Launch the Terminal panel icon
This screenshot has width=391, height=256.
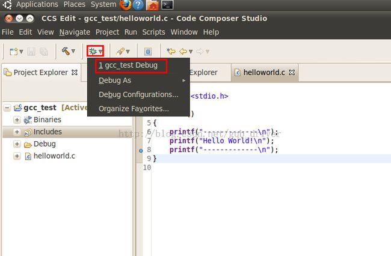(167, 5)
